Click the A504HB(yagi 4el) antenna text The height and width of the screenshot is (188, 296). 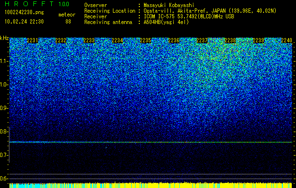(x=166, y=22)
